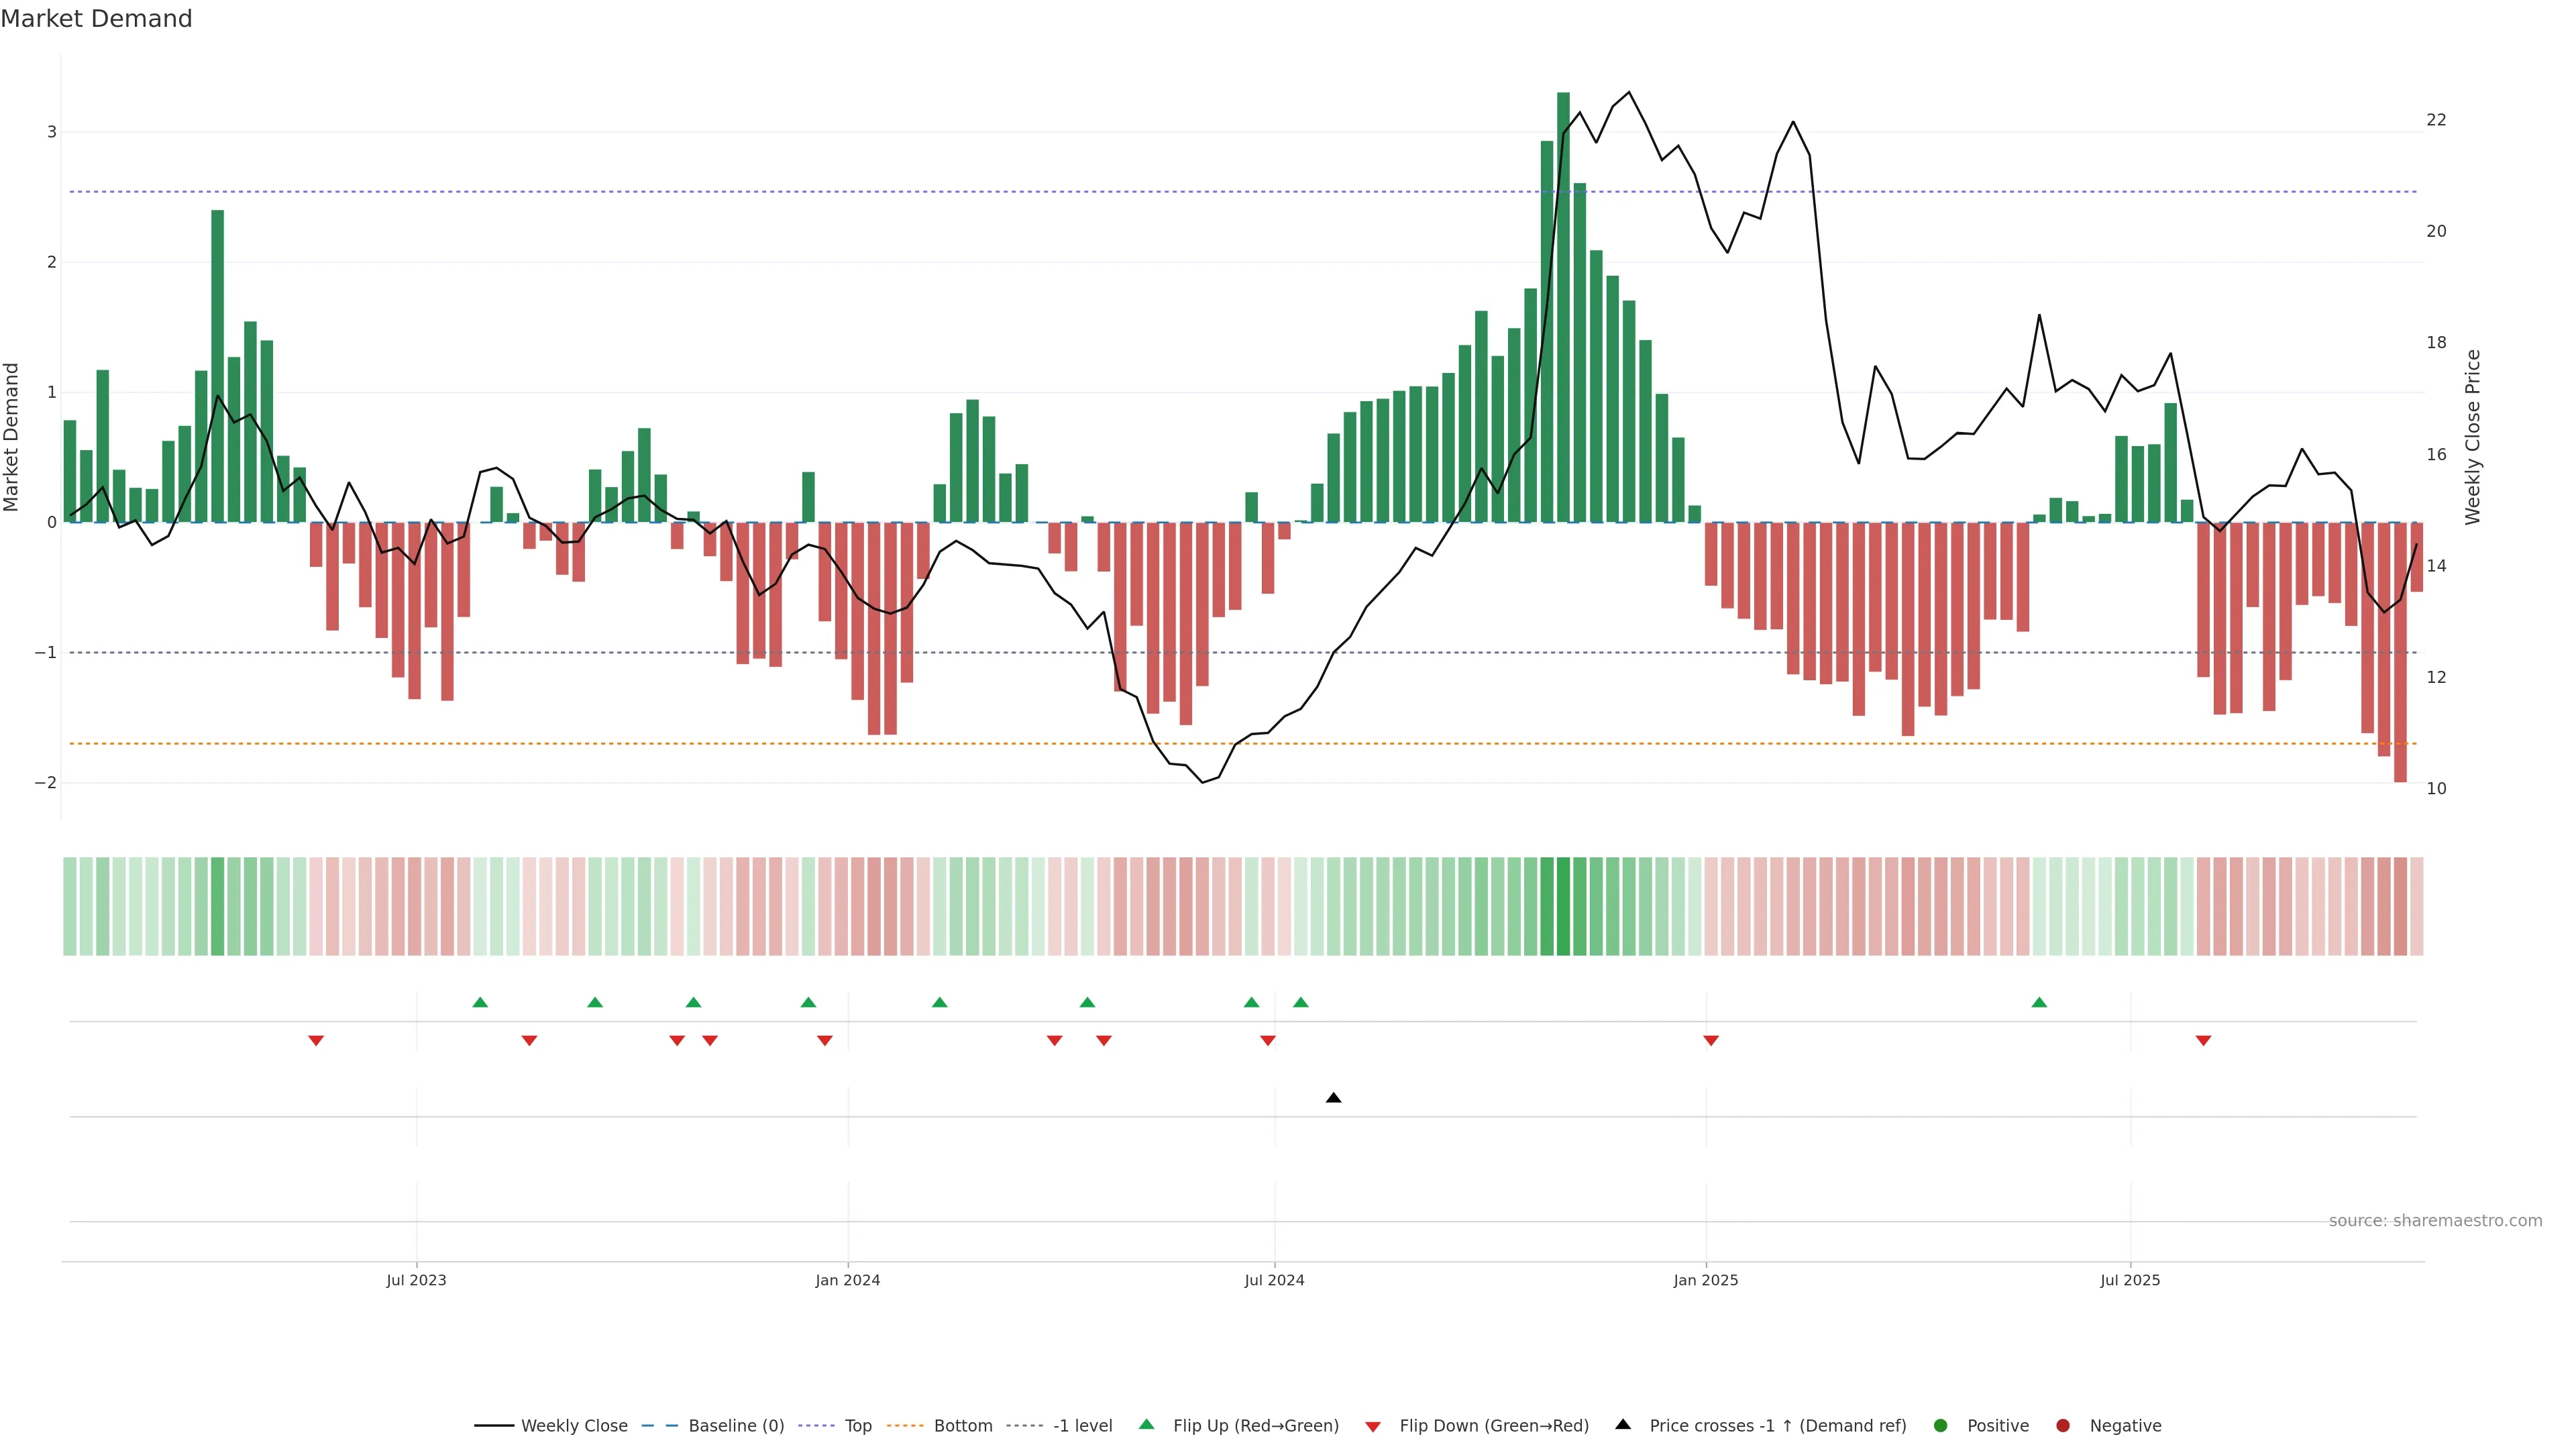Screen dimensions: 2576x1449
Task: Hide the Bottom dotted line via legend
Action: (x=962, y=1426)
